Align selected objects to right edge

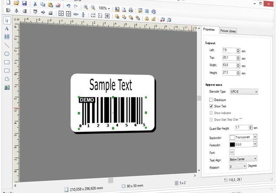pos(24,11)
